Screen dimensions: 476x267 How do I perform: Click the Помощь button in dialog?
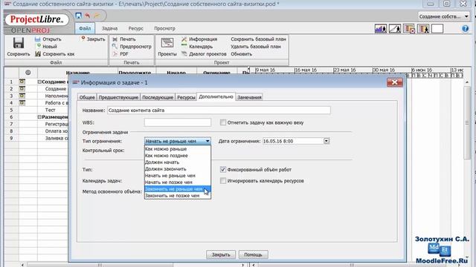[x=253, y=254]
